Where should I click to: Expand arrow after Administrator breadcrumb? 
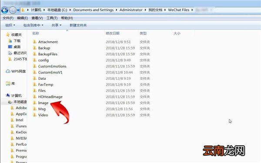145,10
